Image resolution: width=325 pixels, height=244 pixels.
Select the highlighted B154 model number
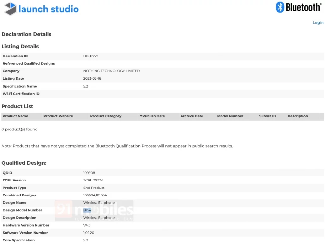[x=87, y=210]
